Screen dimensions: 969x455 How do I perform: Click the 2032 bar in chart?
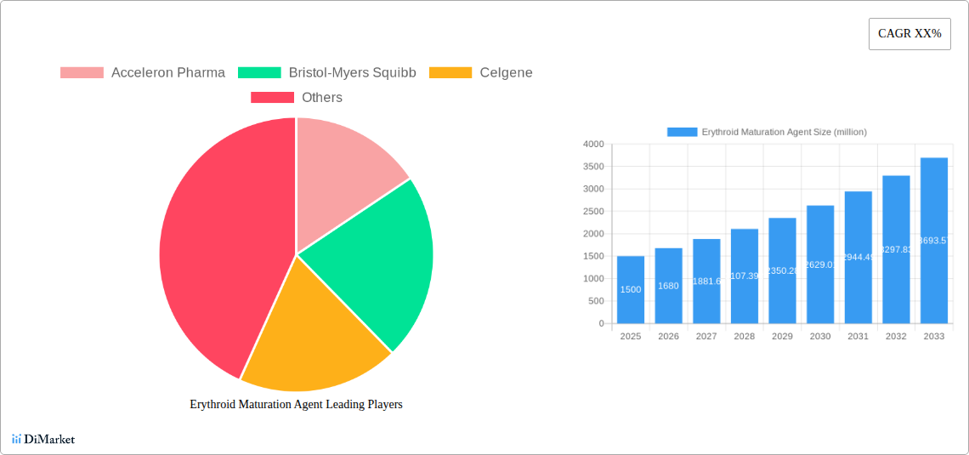[x=896, y=250]
